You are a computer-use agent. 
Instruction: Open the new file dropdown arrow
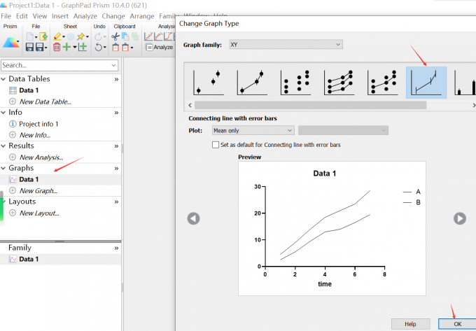pos(36,37)
